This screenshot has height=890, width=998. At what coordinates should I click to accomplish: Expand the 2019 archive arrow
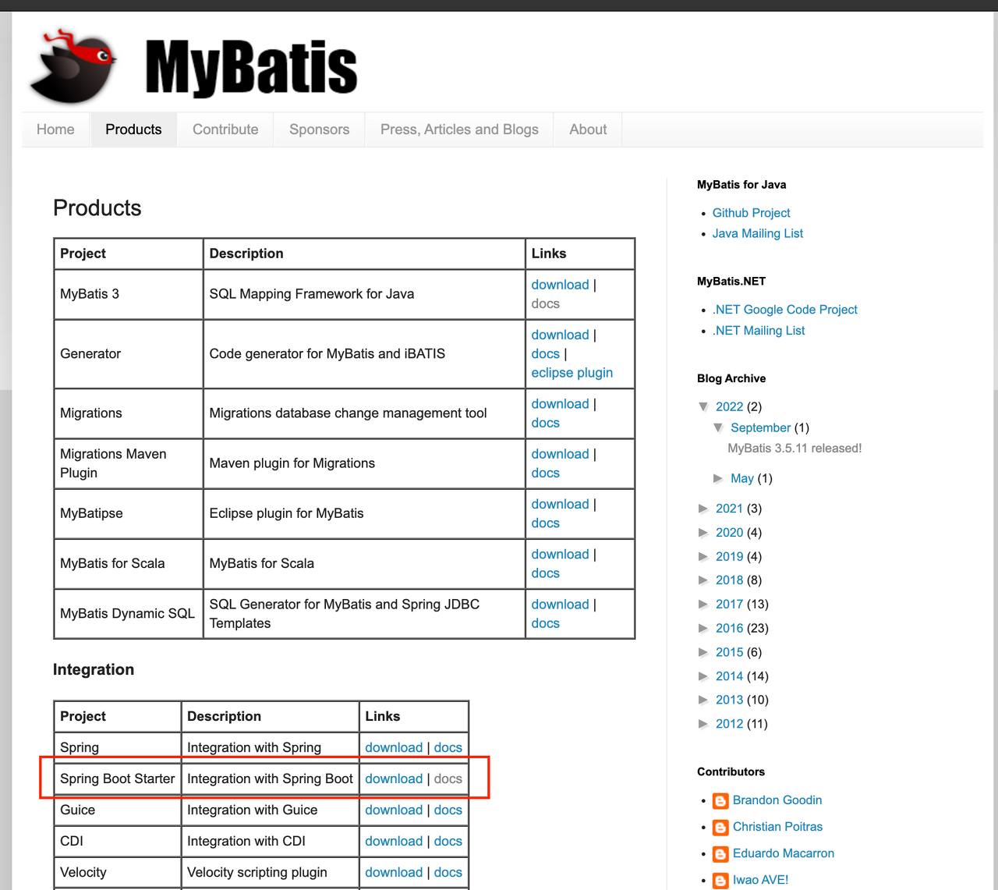pos(704,557)
